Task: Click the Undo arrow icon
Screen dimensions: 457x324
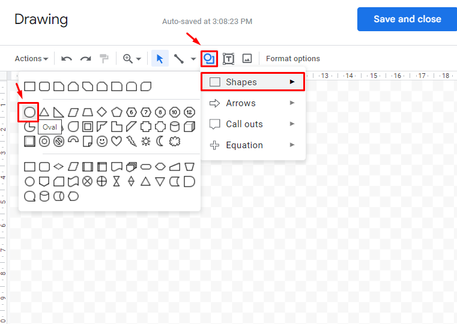Action: [x=67, y=59]
